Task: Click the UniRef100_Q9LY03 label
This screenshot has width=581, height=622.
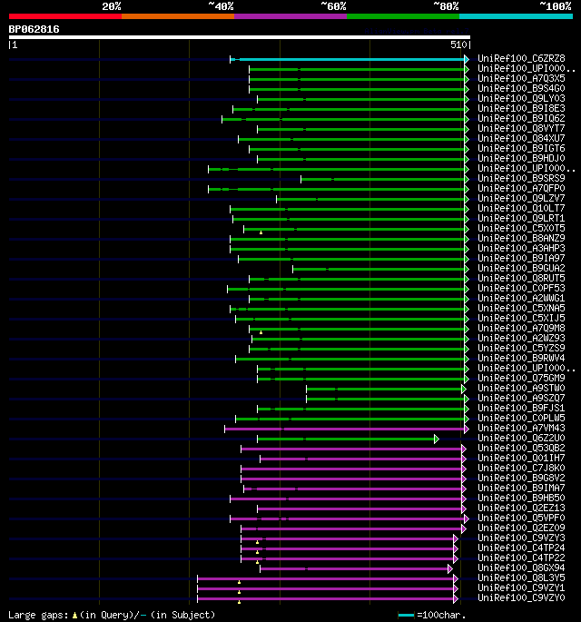Action: [521, 98]
